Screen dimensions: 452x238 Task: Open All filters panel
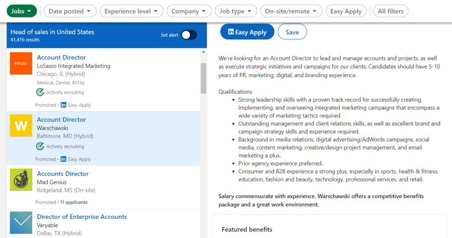(391, 11)
